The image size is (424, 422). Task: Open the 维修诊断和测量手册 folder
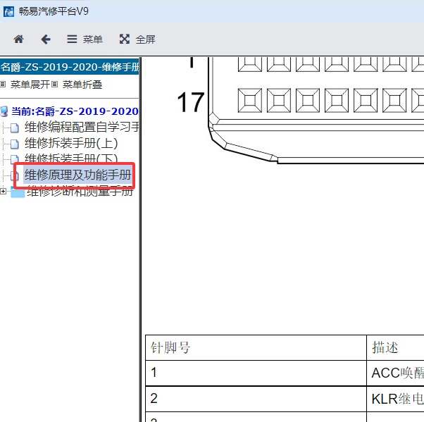pyautogui.click(x=80, y=191)
